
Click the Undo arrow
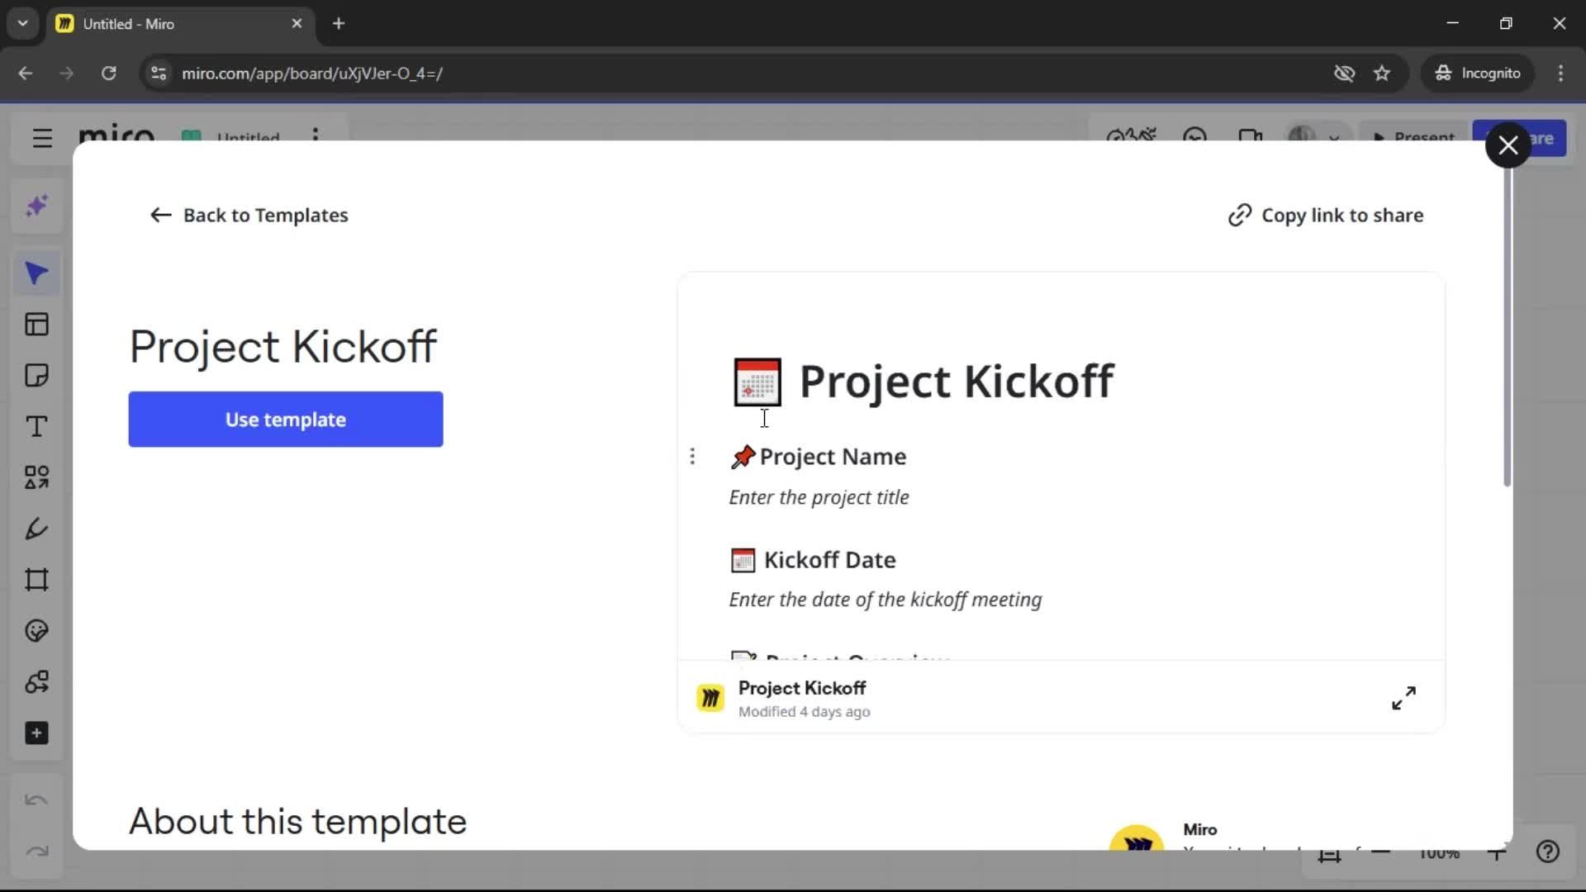pyautogui.click(x=36, y=799)
